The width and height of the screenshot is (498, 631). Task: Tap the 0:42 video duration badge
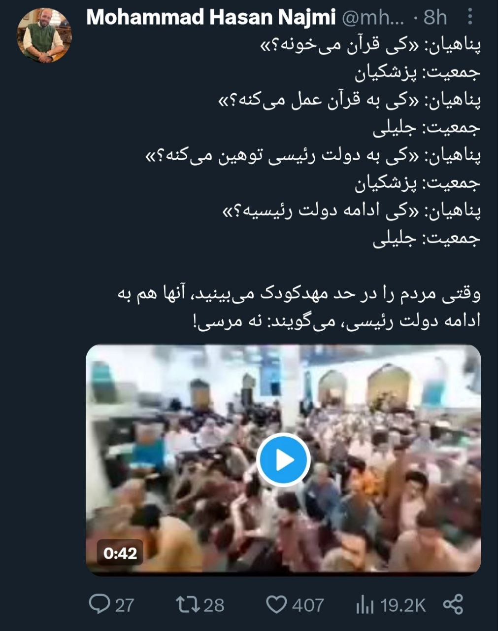120,553
